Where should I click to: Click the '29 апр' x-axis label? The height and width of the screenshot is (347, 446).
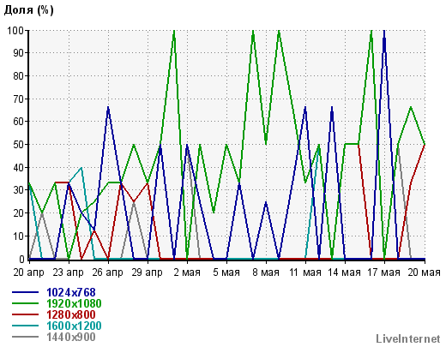click(x=147, y=272)
